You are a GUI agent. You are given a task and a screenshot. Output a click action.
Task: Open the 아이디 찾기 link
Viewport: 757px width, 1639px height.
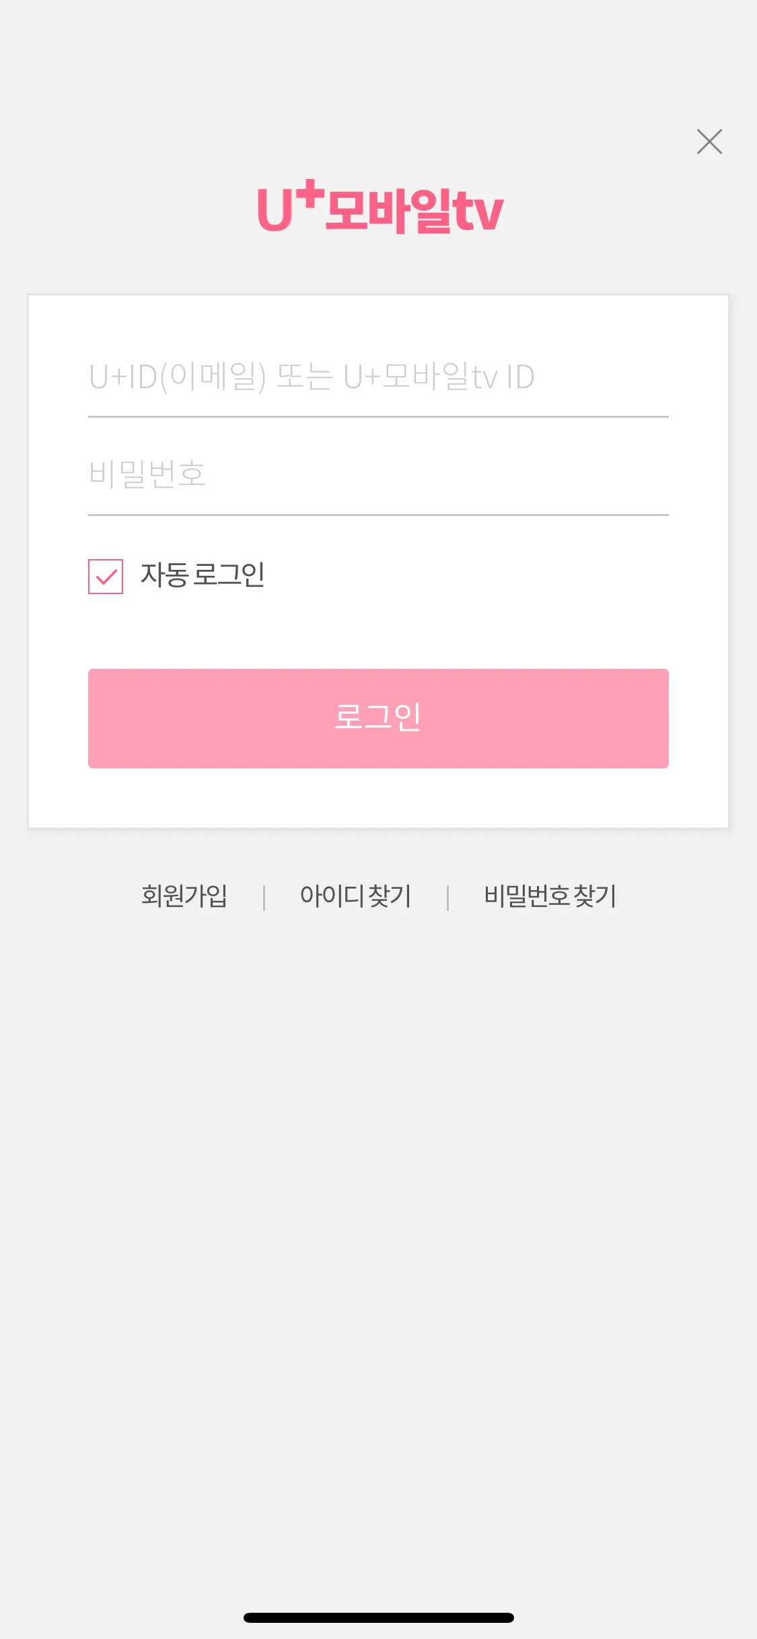pyautogui.click(x=355, y=896)
